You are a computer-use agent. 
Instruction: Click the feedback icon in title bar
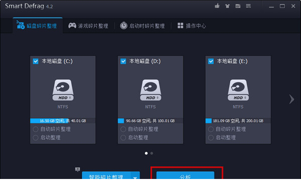point(238,6)
